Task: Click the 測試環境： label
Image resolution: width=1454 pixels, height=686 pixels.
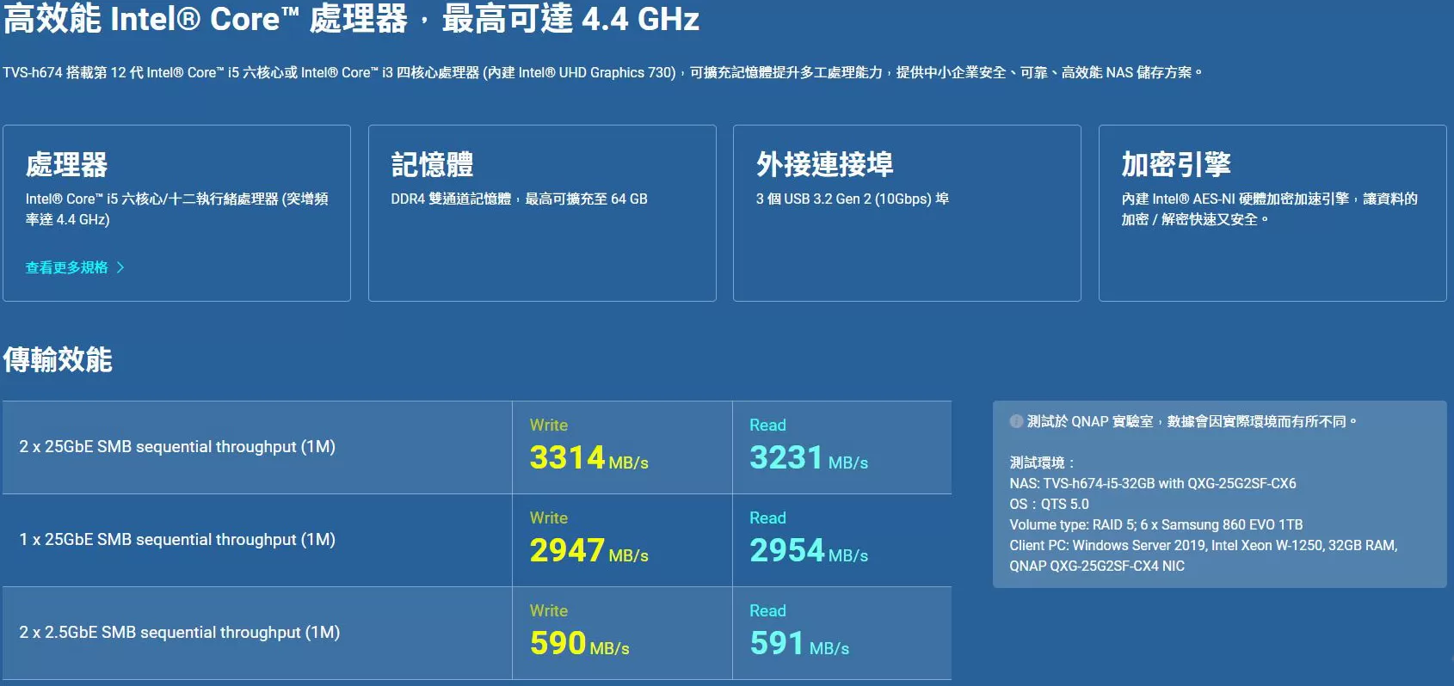Action: click(1043, 462)
